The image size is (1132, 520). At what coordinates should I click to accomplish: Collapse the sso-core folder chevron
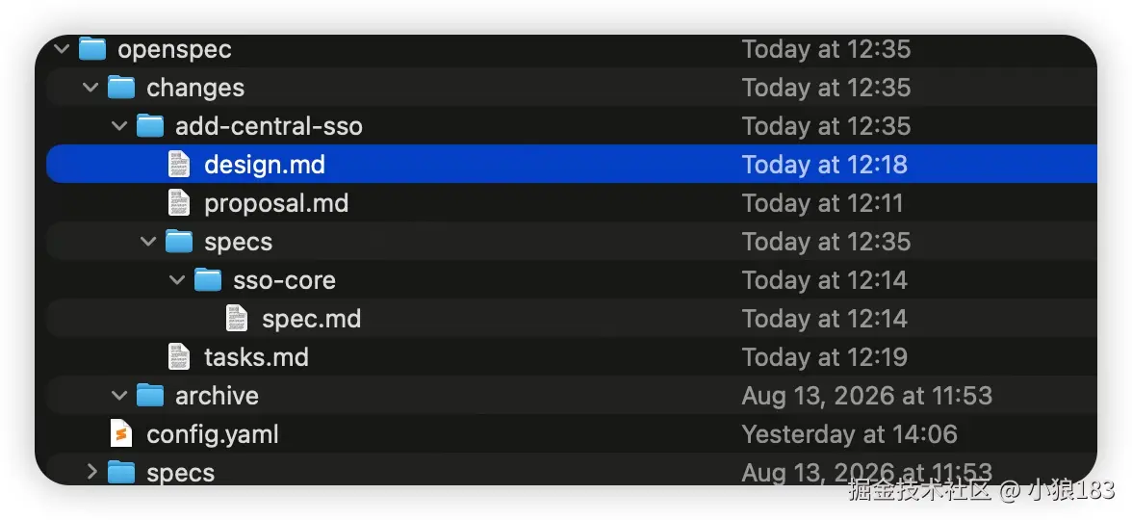tap(177, 280)
